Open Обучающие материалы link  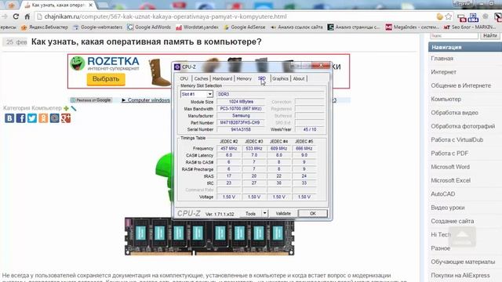(x=463, y=262)
